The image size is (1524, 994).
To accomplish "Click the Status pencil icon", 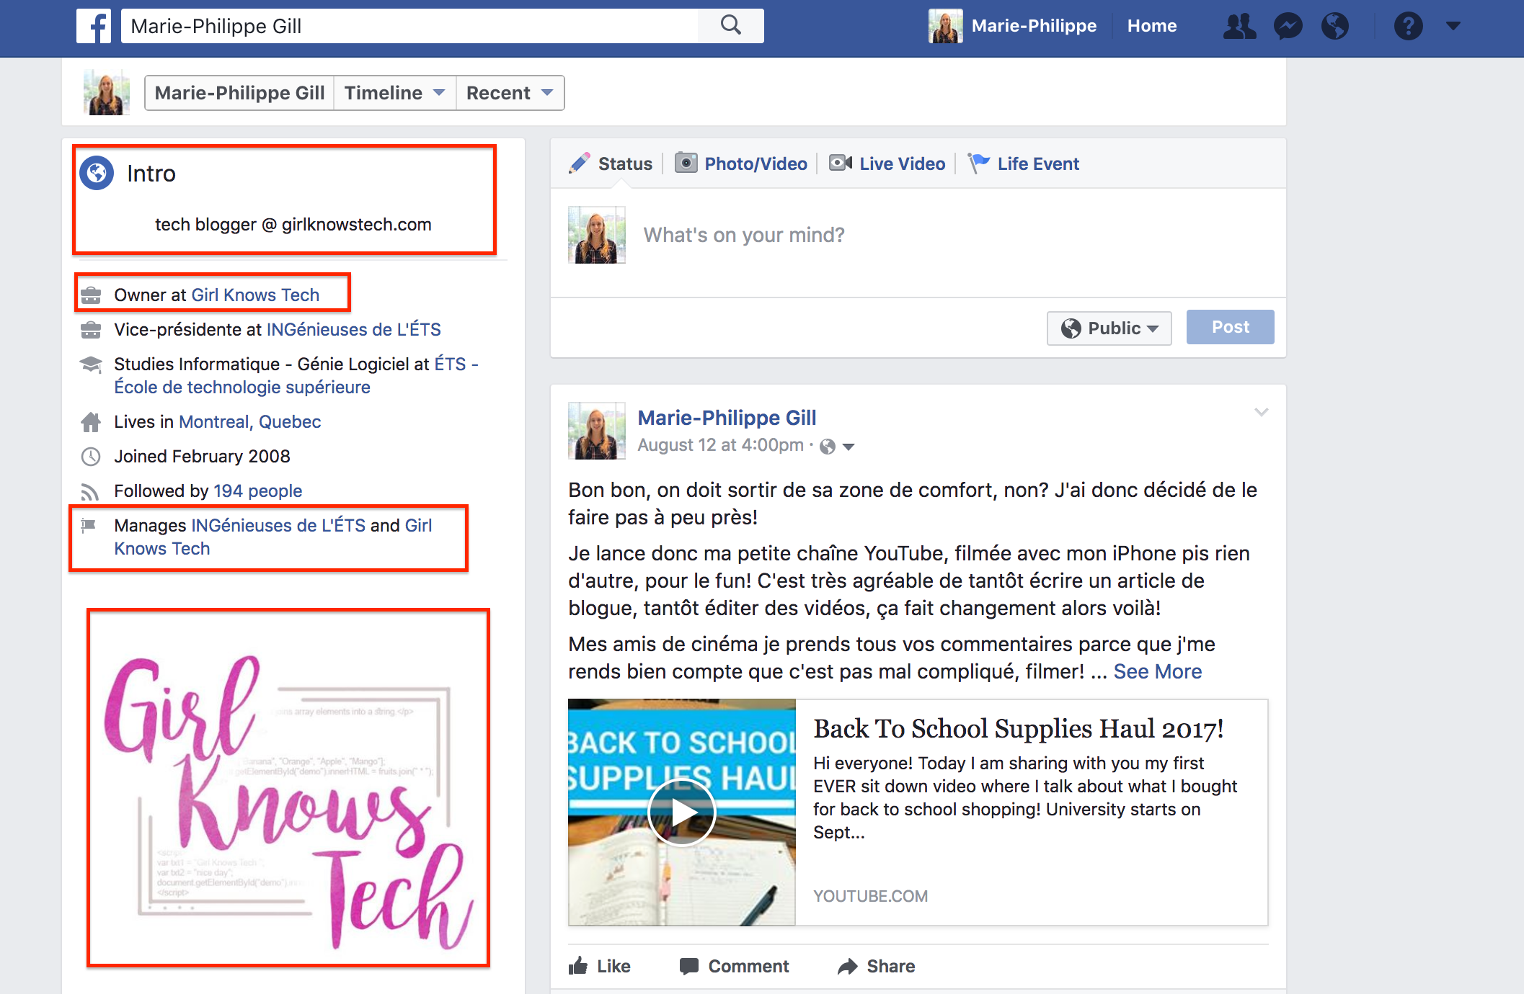I will click(x=579, y=164).
